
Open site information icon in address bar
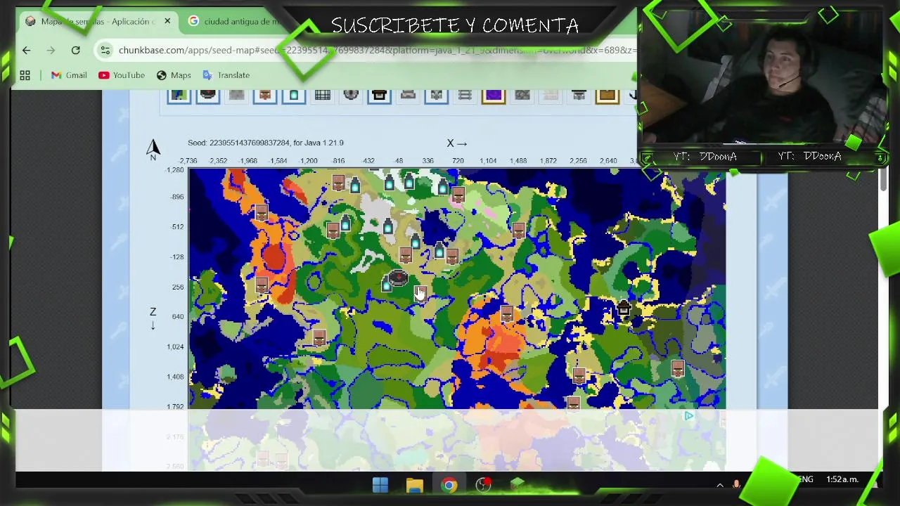[x=105, y=50]
